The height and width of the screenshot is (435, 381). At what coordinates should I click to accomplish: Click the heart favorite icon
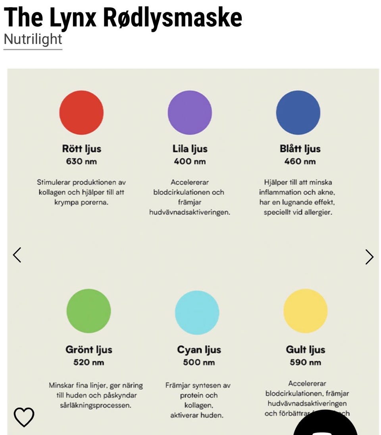(x=24, y=417)
